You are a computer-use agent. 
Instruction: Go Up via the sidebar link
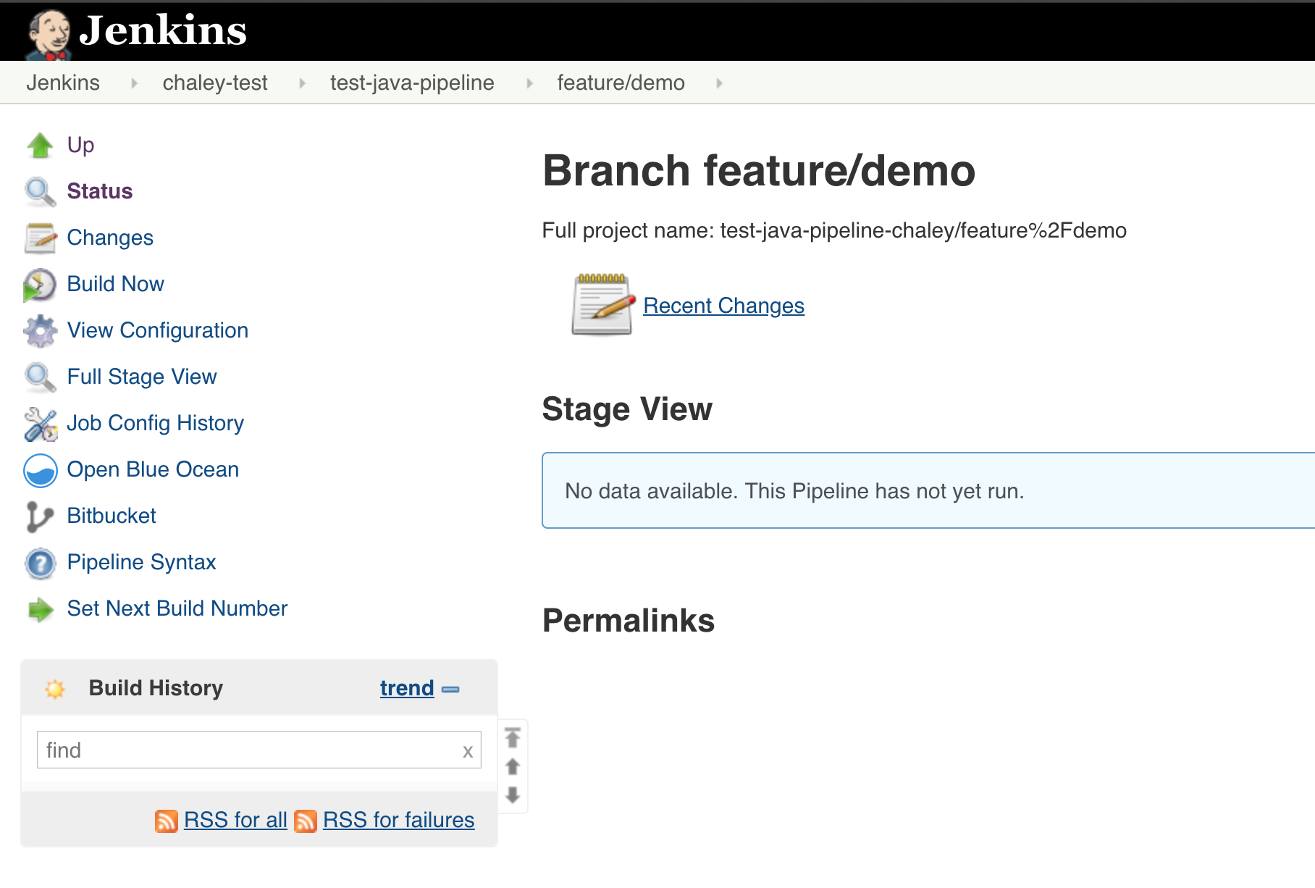click(x=80, y=145)
